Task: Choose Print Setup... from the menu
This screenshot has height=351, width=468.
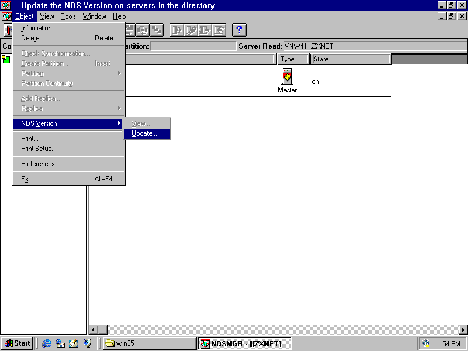Action: point(68,149)
